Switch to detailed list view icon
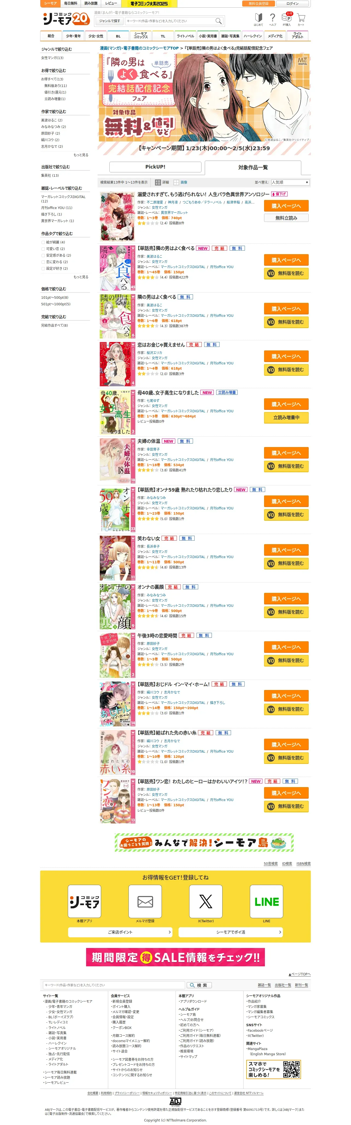Viewport: 351px width, 1125px height. click(158, 182)
